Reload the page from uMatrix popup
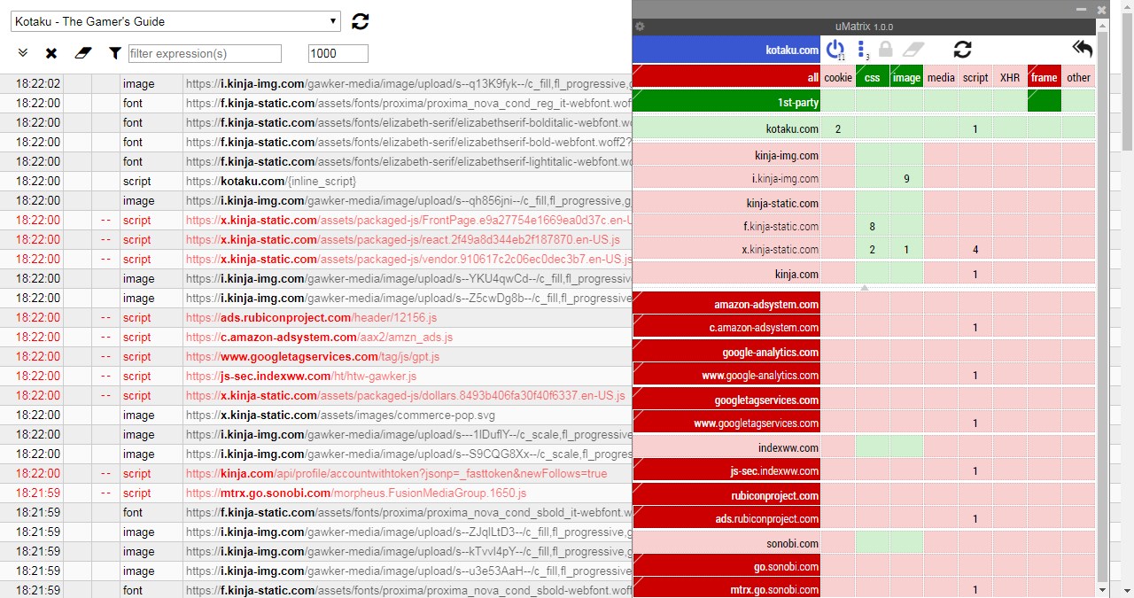Screen dimensions: 1134x598 pos(963,50)
